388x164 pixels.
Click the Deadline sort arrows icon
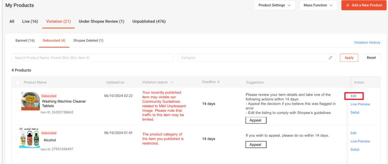(218, 82)
